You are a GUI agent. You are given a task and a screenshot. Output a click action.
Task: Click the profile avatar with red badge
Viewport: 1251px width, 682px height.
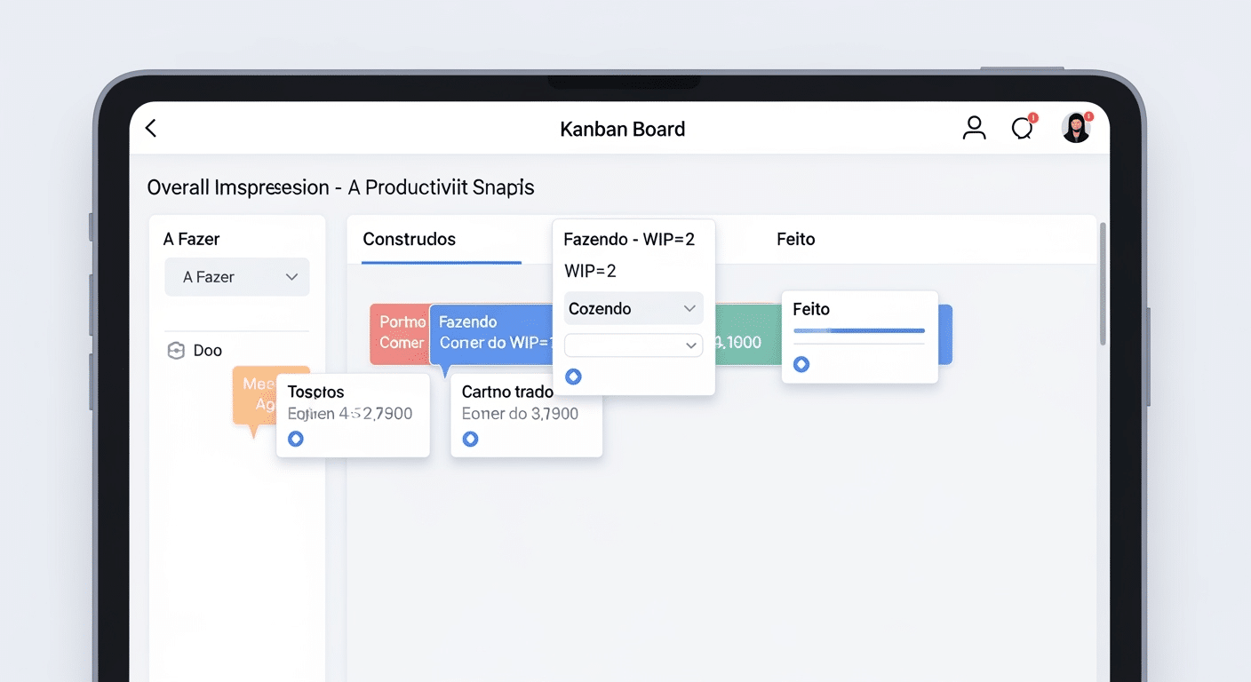tap(1076, 127)
